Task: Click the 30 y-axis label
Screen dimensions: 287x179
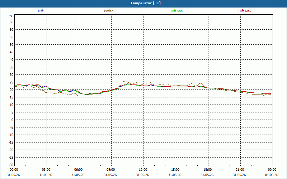Action: pos(11,75)
